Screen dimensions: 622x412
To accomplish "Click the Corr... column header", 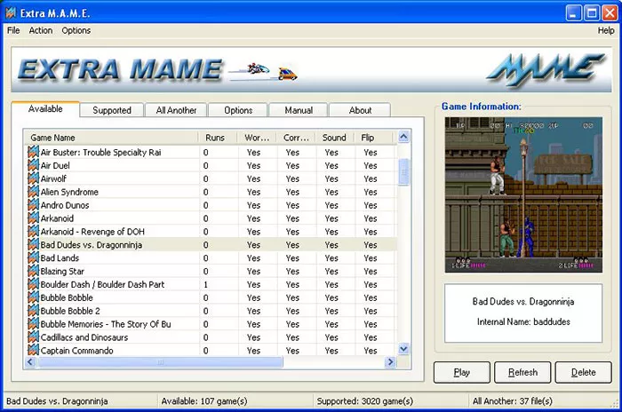I will [x=296, y=138].
